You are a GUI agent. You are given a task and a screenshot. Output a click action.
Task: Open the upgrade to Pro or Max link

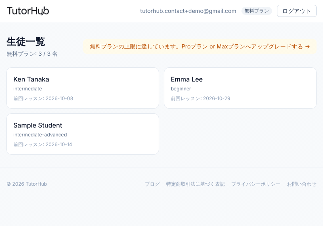click(200, 46)
